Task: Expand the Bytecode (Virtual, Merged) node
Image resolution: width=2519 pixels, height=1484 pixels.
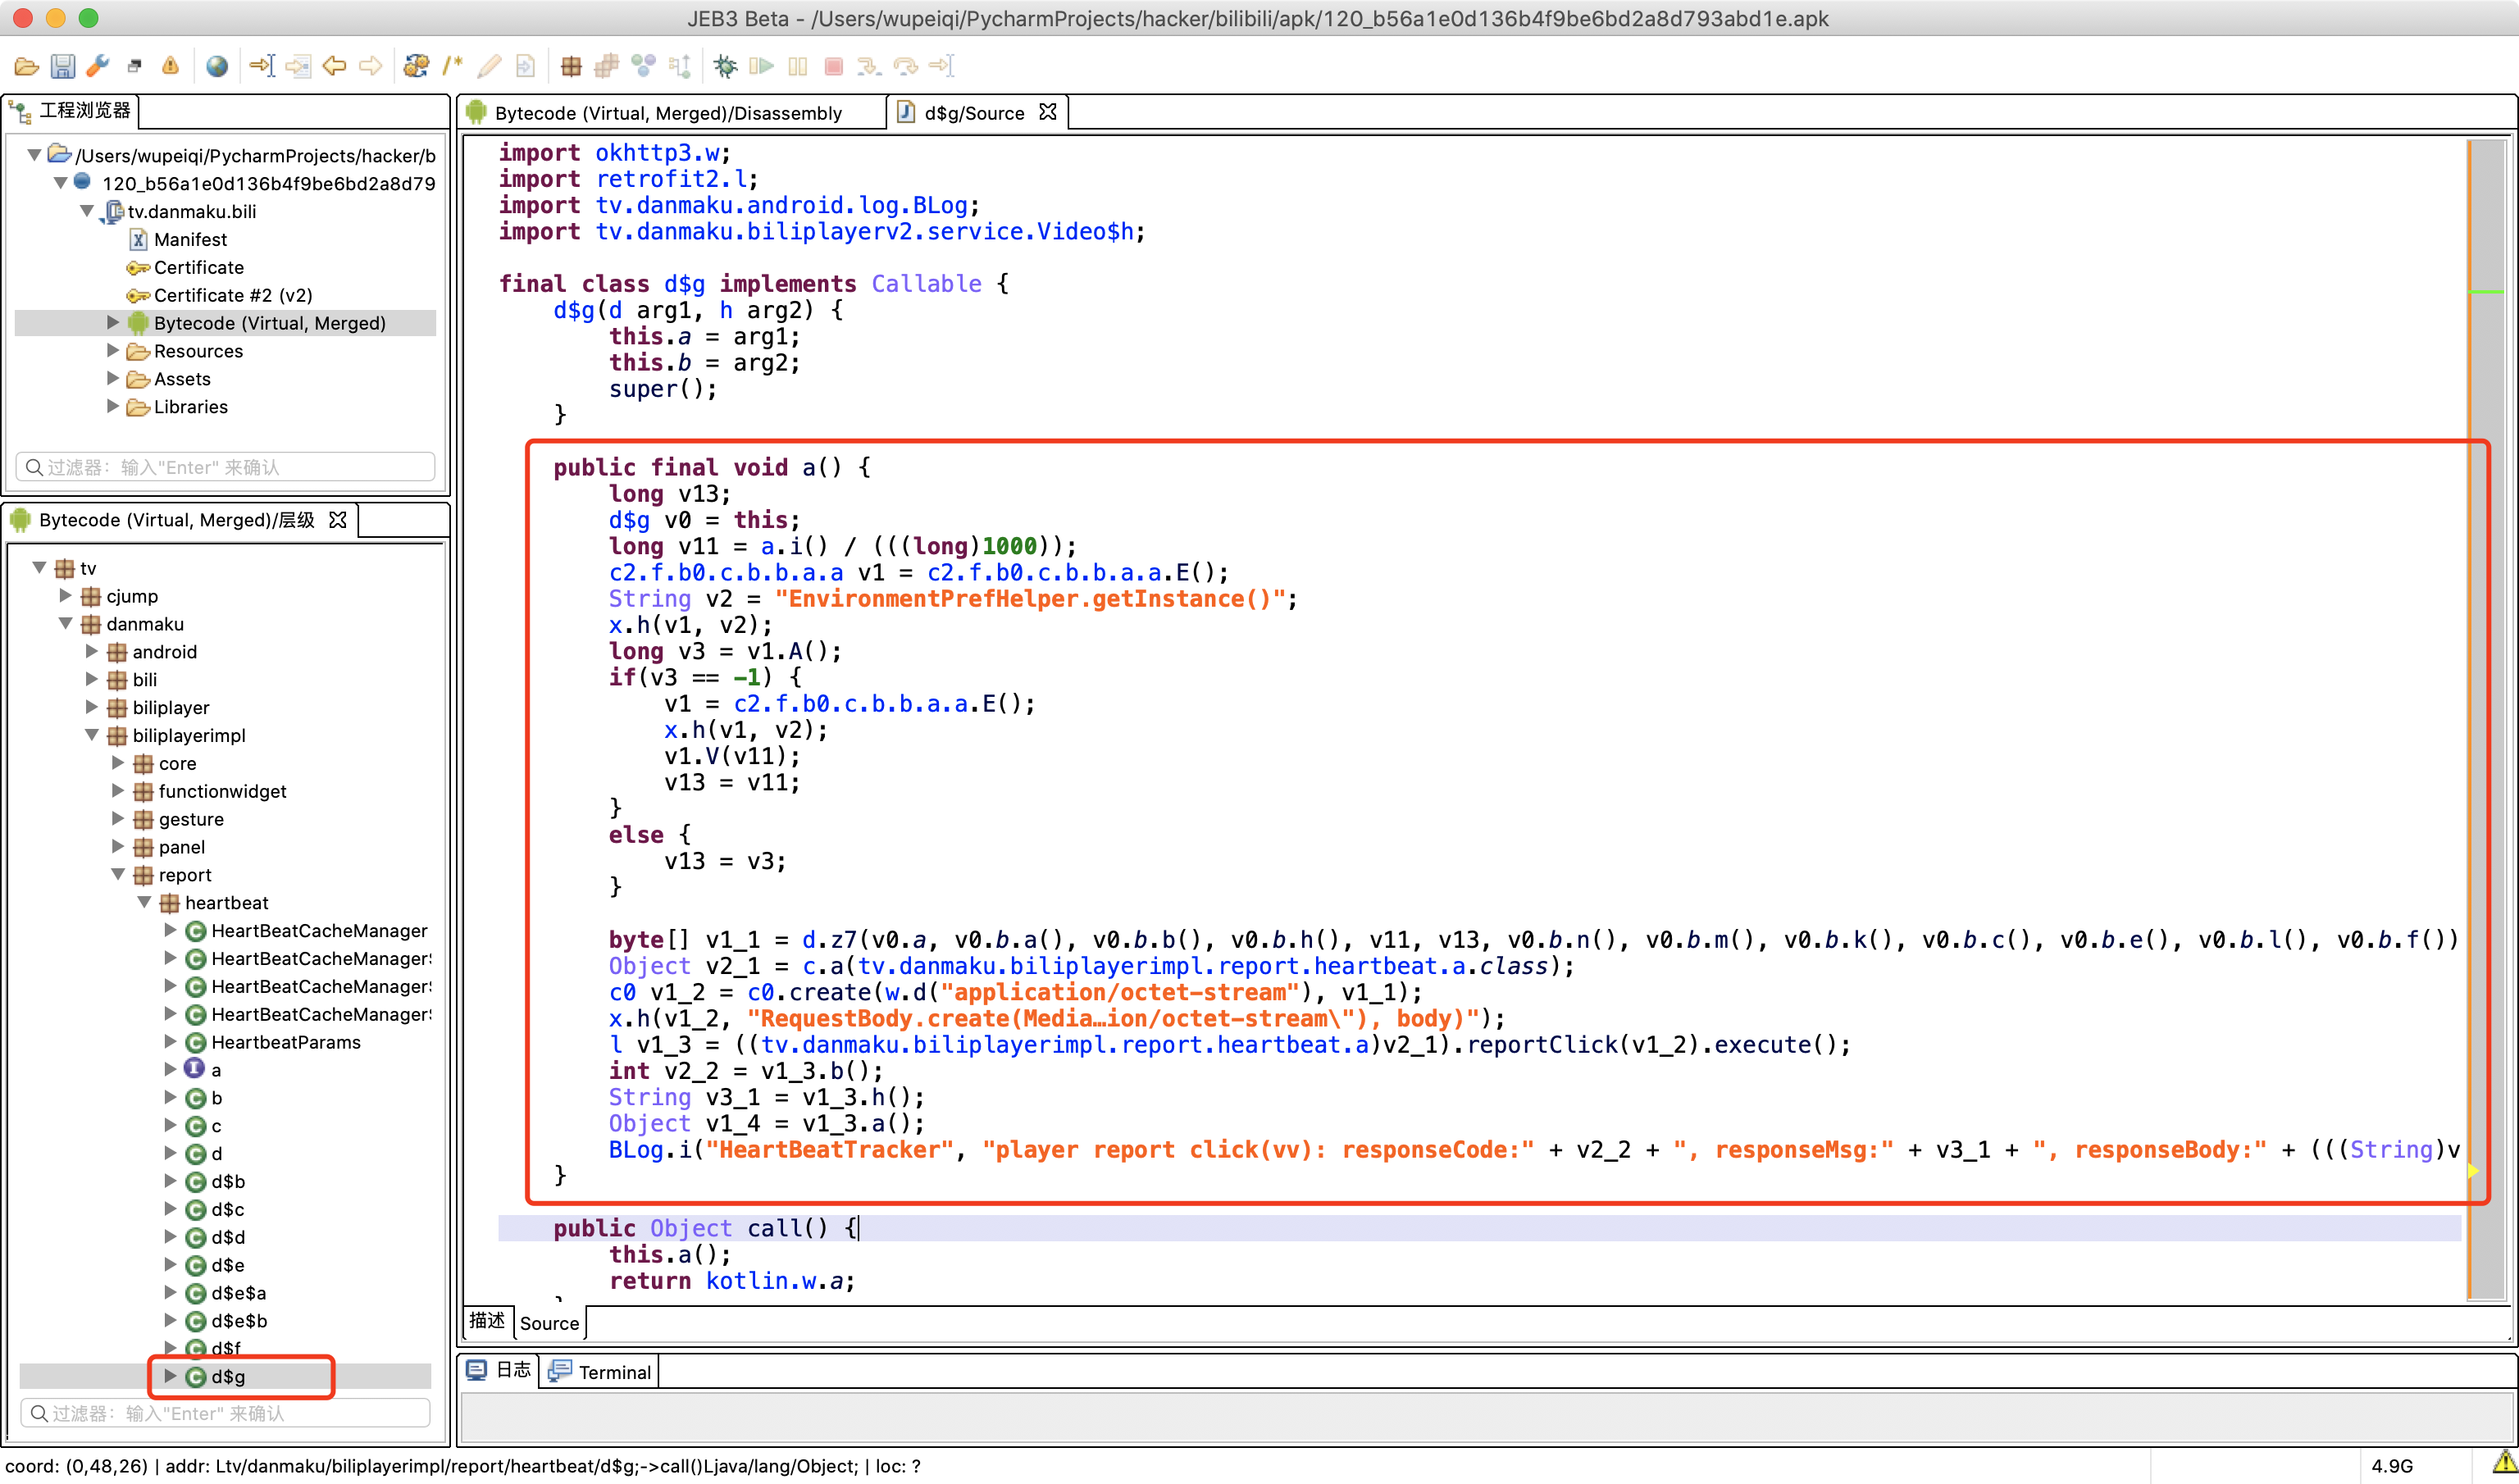Action: tap(113, 323)
